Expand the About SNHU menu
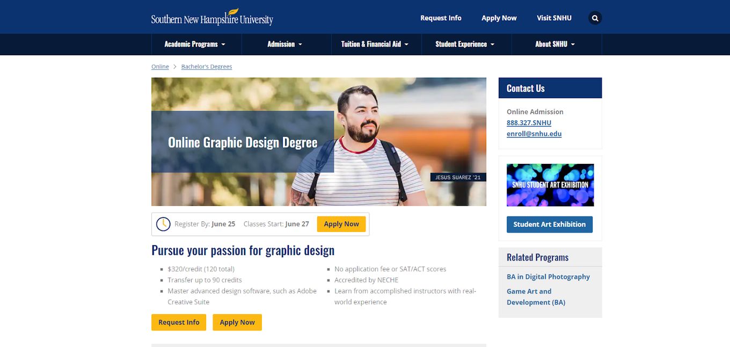This screenshot has width=730, height=347. (557, 45)
